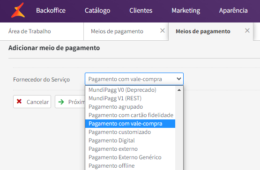The image size is (260, 170).
Task: Select MundiPagg V0 (Deprecado) option
Action: coord(130,90)
